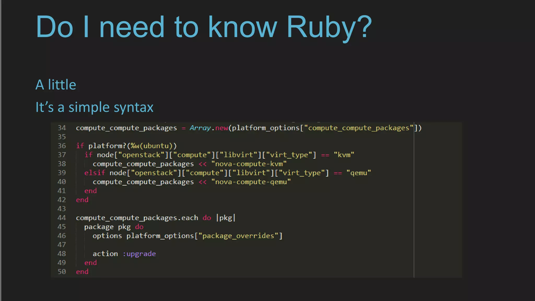
Task: Click the 'It's a simple syntax' line
Action: point(94,107)
